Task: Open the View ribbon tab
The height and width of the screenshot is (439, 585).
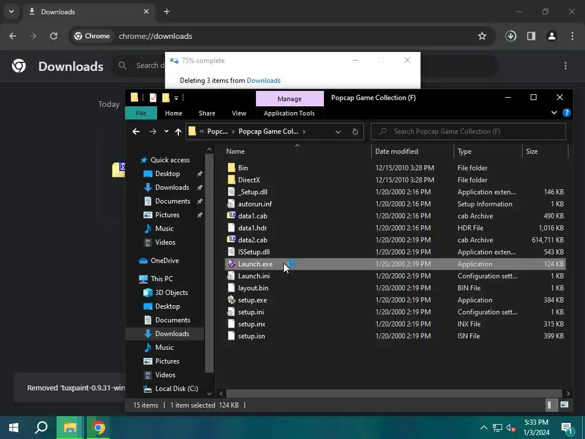Action: [x=239, y=113]
